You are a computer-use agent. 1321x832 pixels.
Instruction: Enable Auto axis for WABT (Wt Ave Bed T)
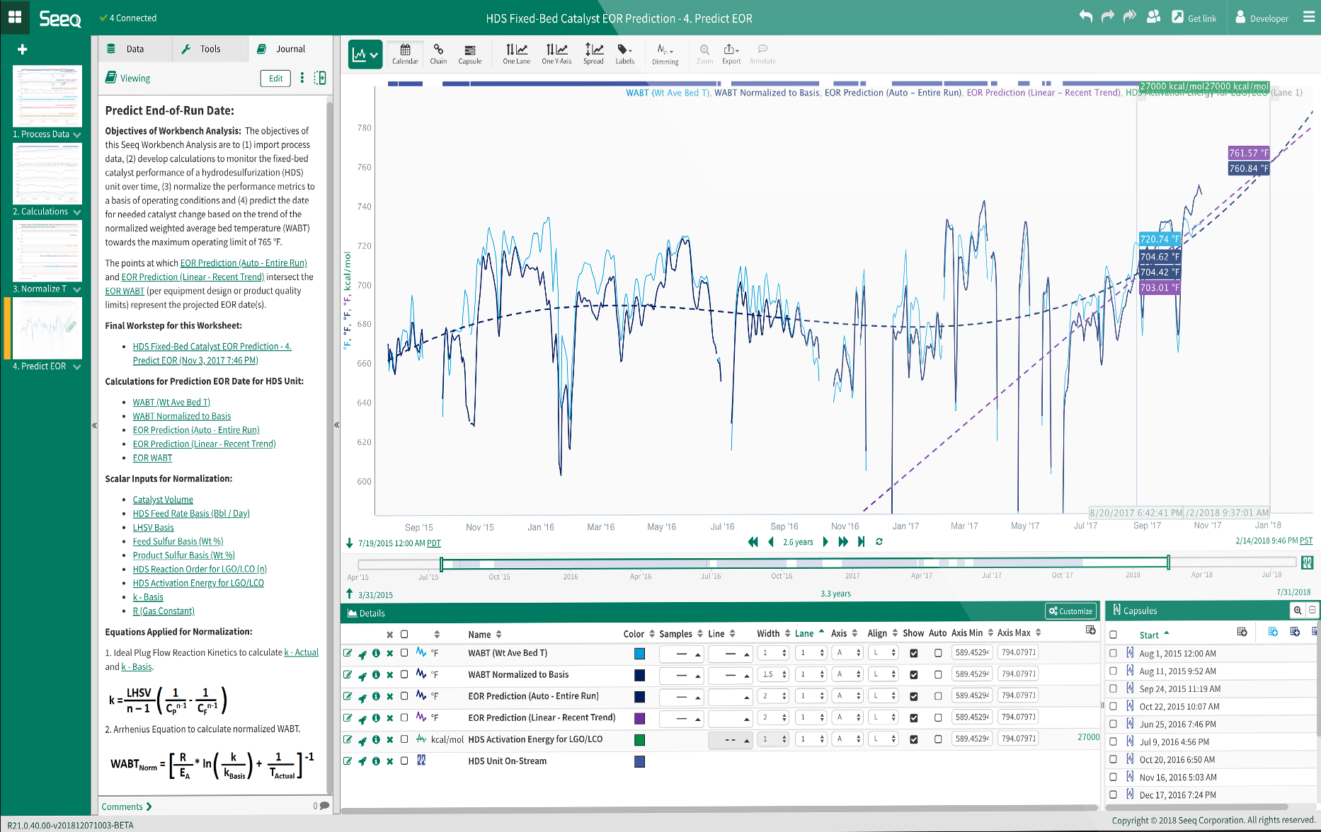(x=938, y=653)
